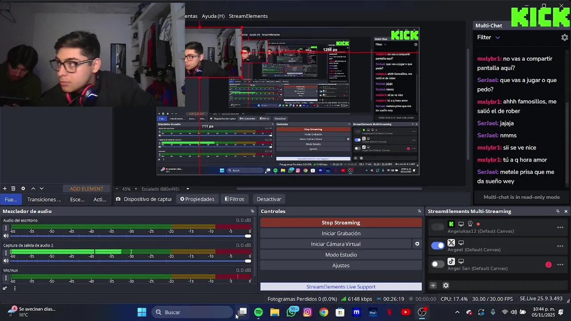Delete selected source with the trash icon
The image size is (571, 321).
[x=13, y=189]
